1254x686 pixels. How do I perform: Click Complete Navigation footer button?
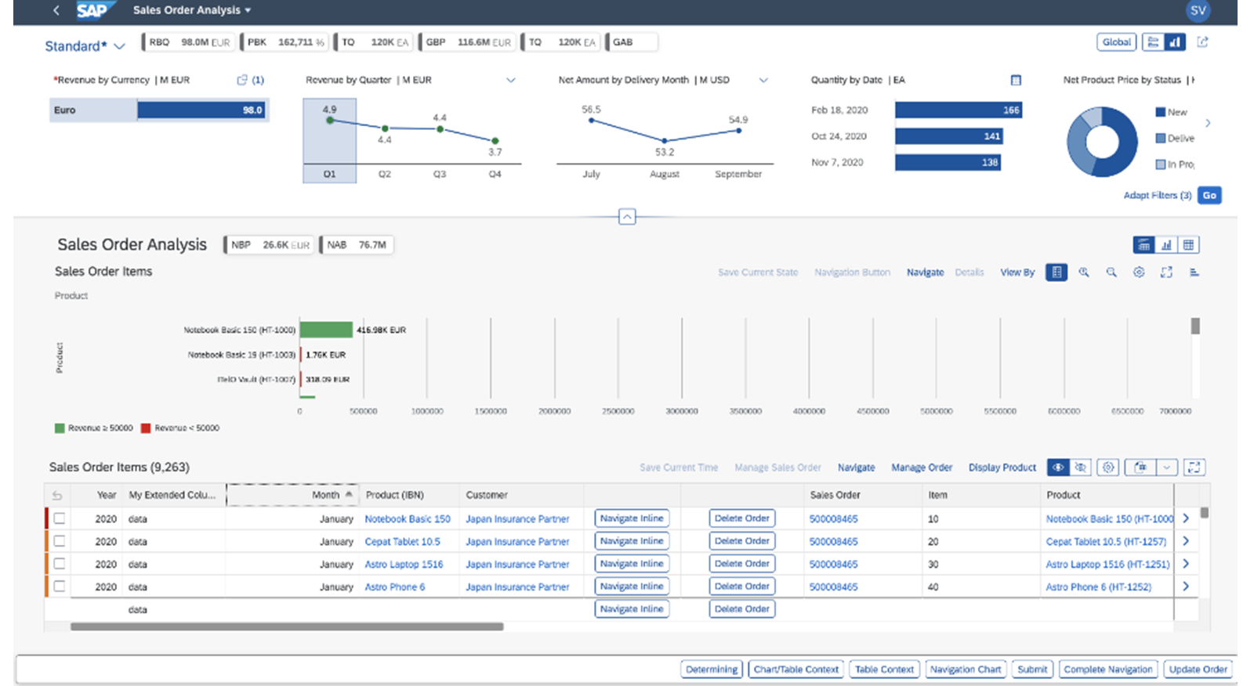point(1108,670)
